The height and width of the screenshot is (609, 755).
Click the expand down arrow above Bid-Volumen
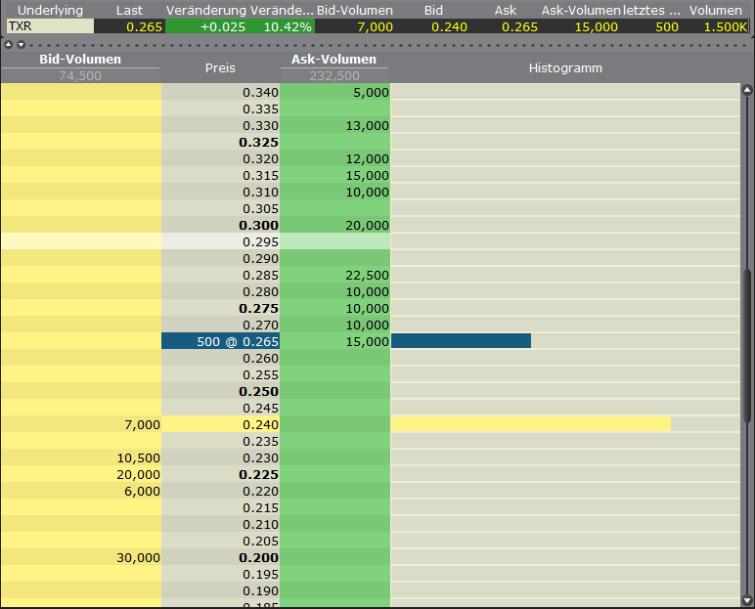click(20, 45)
